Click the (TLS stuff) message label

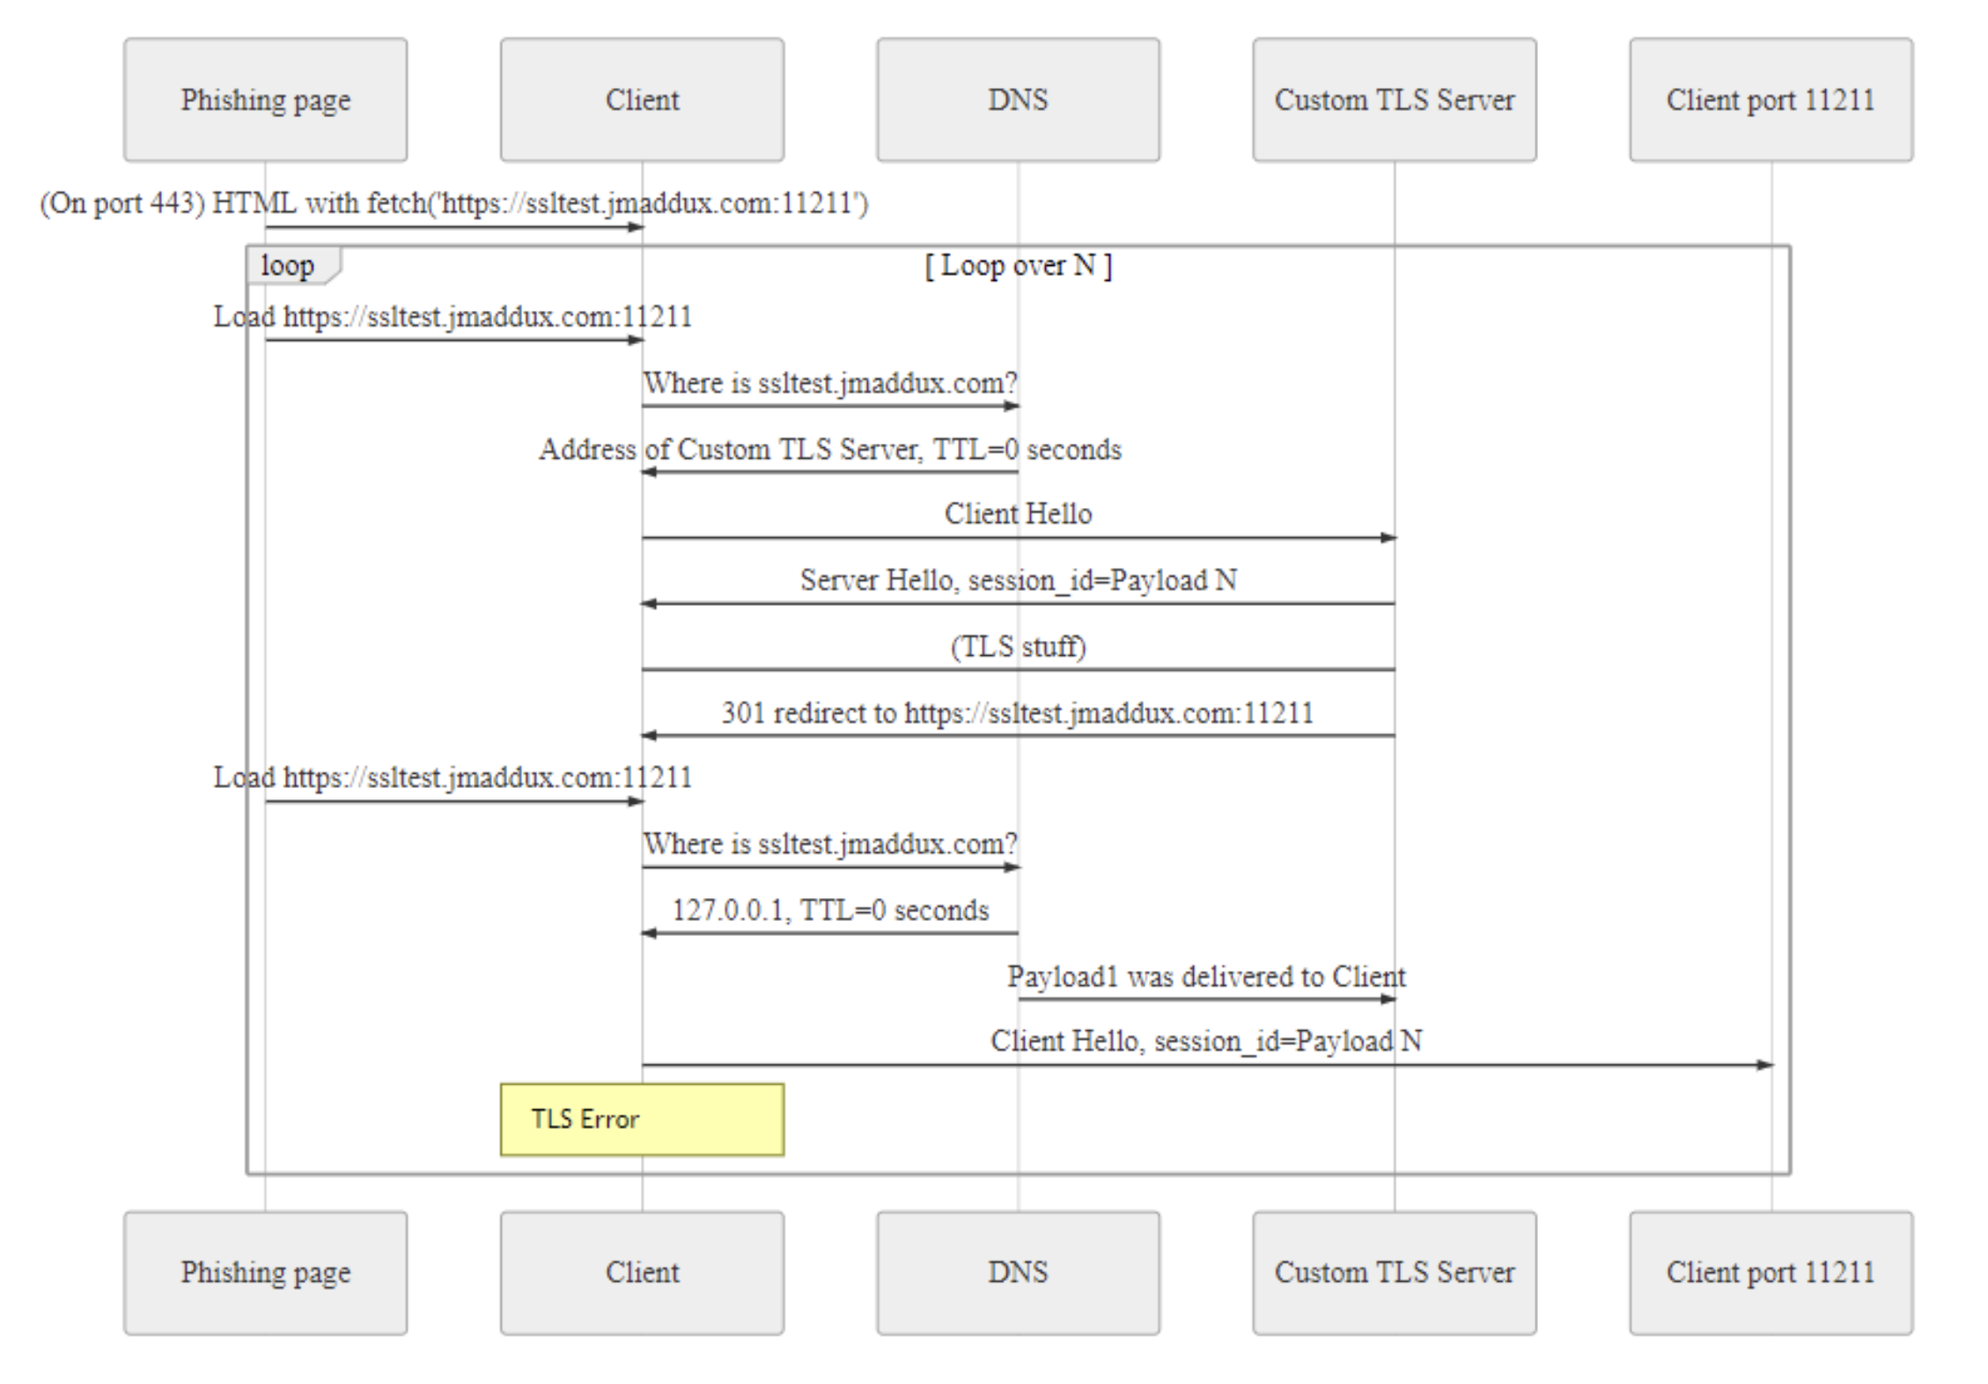1019,646
